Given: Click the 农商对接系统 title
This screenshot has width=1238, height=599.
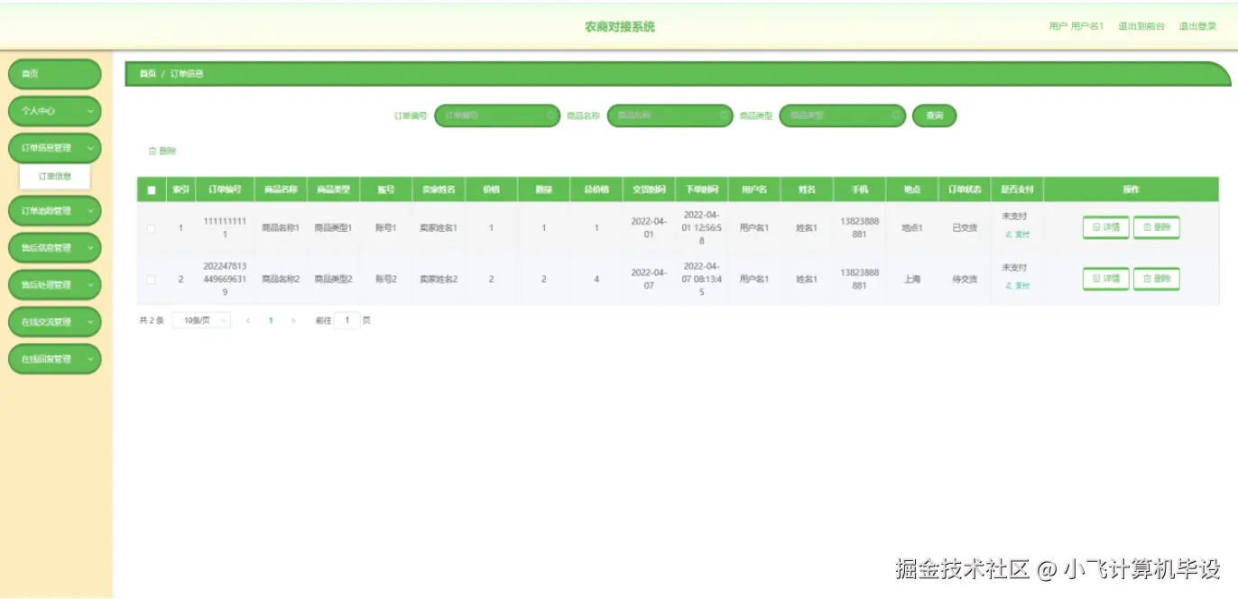Looking at the screenshot, I should point(619,27).
